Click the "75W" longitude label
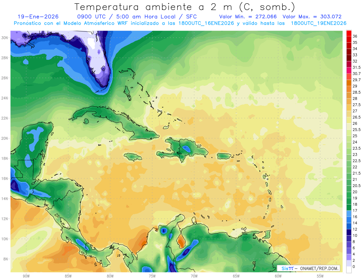 pos(152,276)
